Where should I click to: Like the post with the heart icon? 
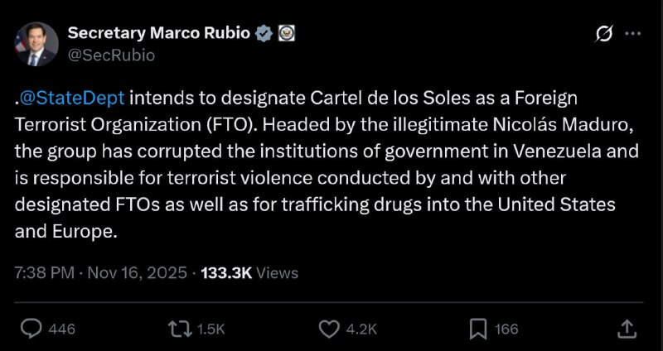pos(330,329)
